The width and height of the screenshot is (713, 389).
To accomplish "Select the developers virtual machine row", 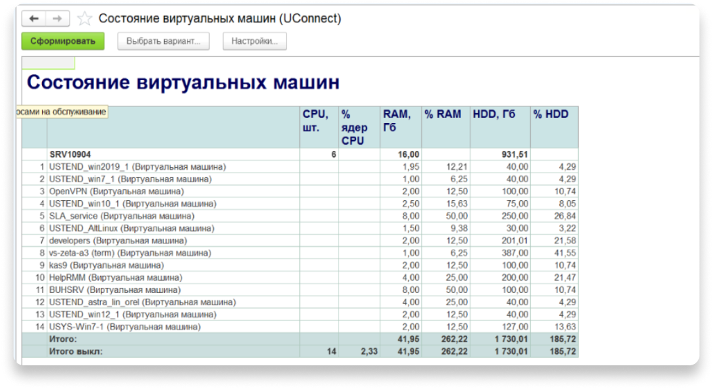I will [300, 240].
